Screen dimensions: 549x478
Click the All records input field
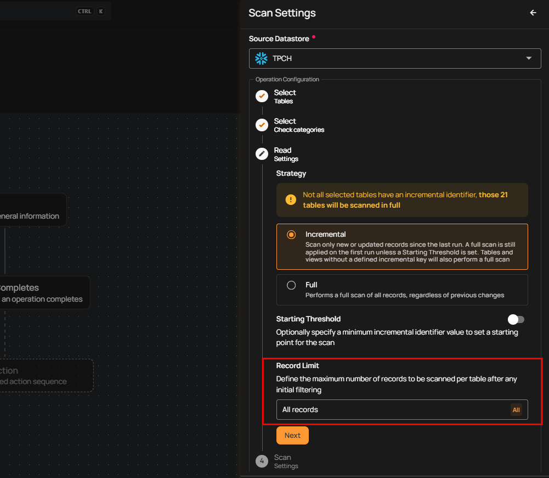coord(392,410)
